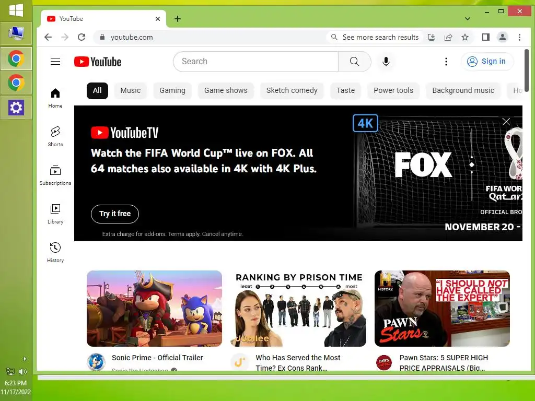Open the Chrome three-dot menu

(519, 37)
